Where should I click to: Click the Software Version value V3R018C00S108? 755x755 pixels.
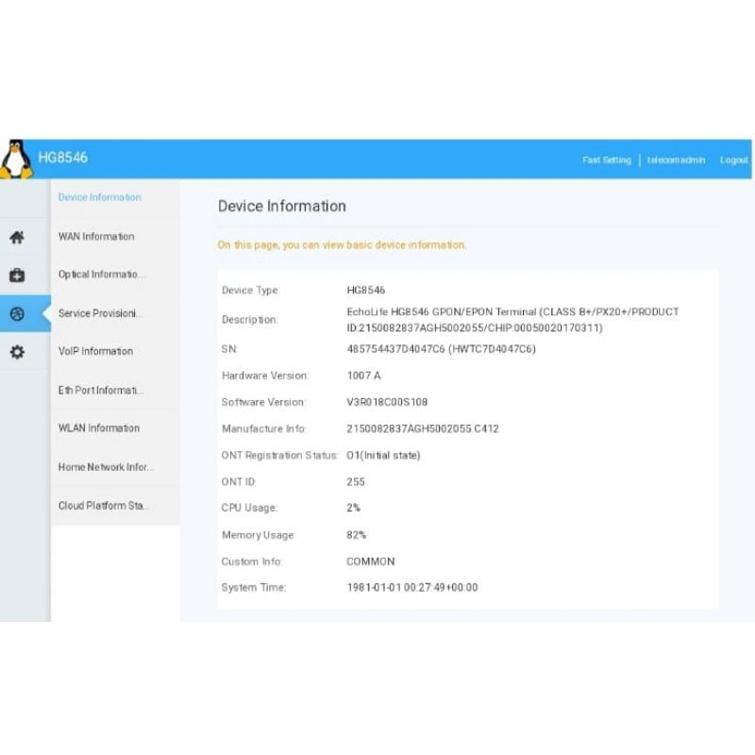(387, 402)
